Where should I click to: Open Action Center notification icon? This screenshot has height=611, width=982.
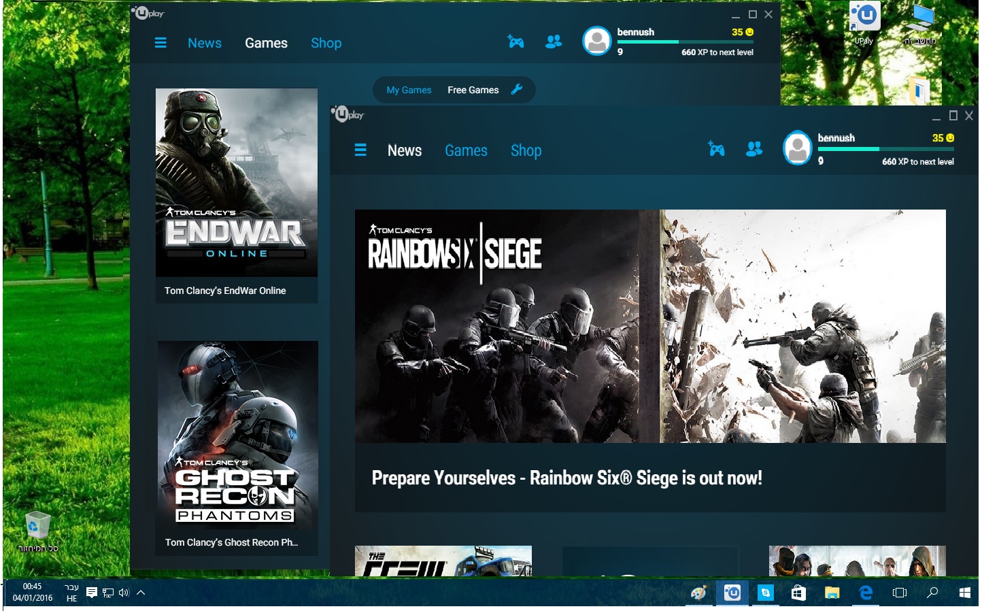92,593
